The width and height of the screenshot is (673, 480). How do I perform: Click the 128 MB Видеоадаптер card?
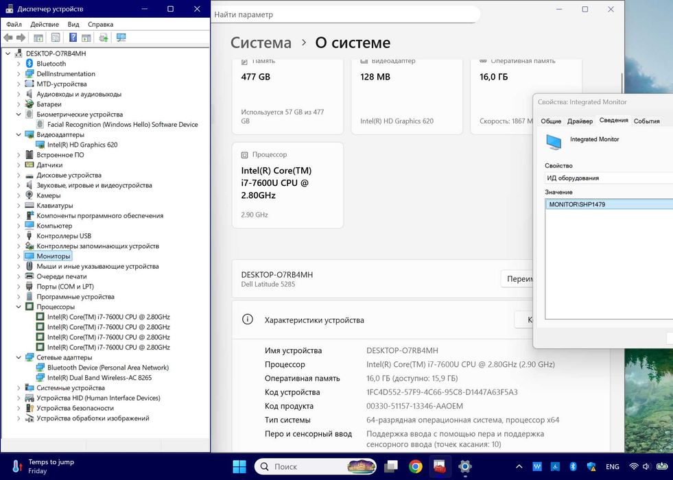(x=407, y=97)
